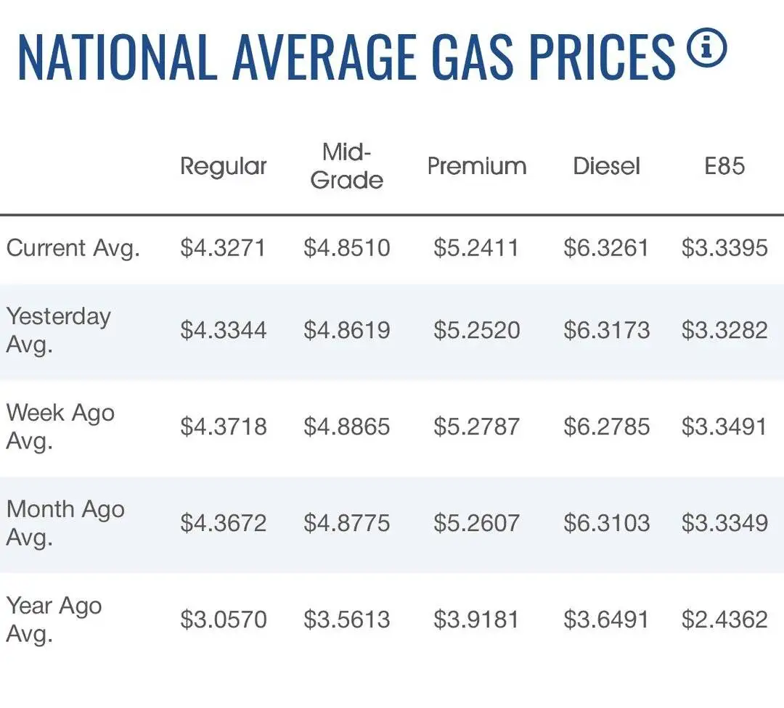Viewport: 784px width, 708px height.
Task: Click current E85 price $3.3395
Action: (724, 248)
